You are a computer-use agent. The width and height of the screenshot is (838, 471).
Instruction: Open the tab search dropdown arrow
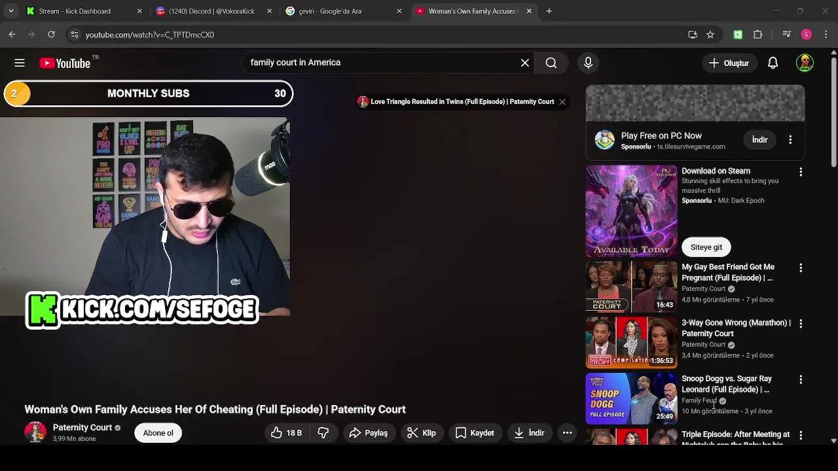point(10,11)
